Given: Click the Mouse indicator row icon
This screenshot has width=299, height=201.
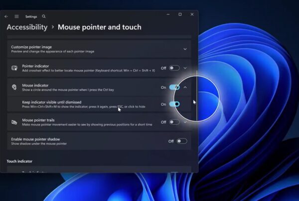Looking at the screenshot, I should (x=14, y=87).
